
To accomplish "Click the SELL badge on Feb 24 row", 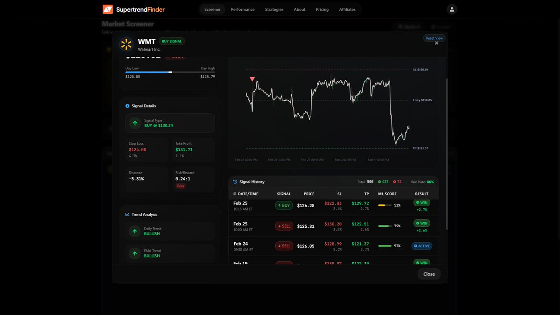I will 284,246.
